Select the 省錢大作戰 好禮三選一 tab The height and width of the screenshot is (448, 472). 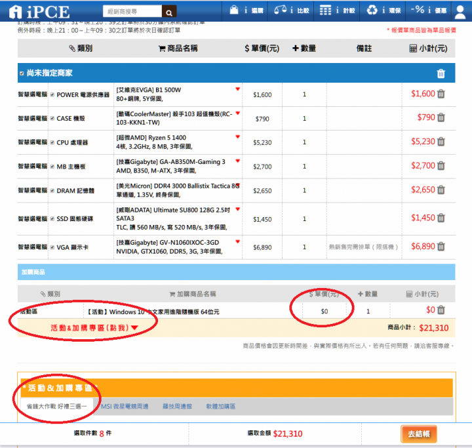[x=56, y=407]
